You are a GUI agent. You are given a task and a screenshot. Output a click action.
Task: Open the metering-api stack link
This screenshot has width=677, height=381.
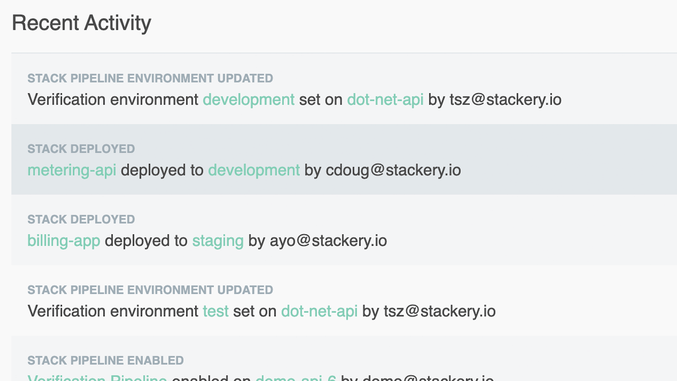[72, 170]
